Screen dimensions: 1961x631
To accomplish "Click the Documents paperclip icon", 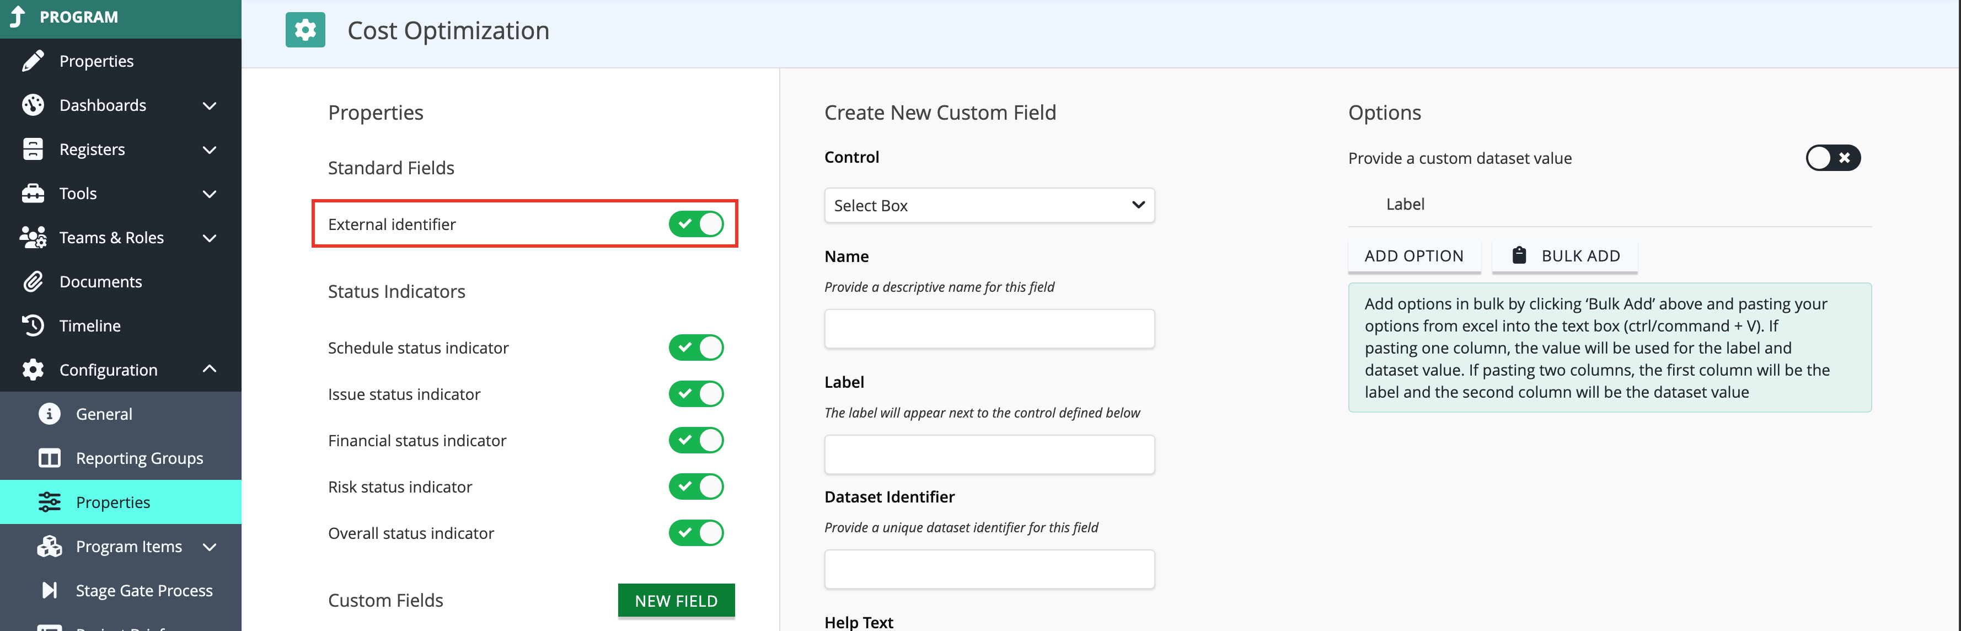I will pyautogui.click(x=33, y=282).
